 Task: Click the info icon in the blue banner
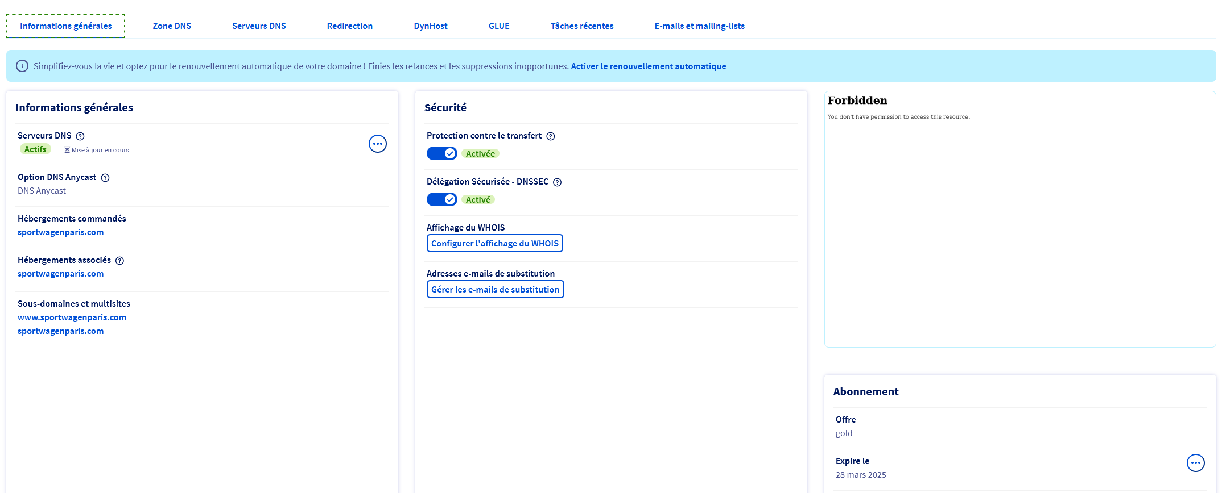coord(22,66)
